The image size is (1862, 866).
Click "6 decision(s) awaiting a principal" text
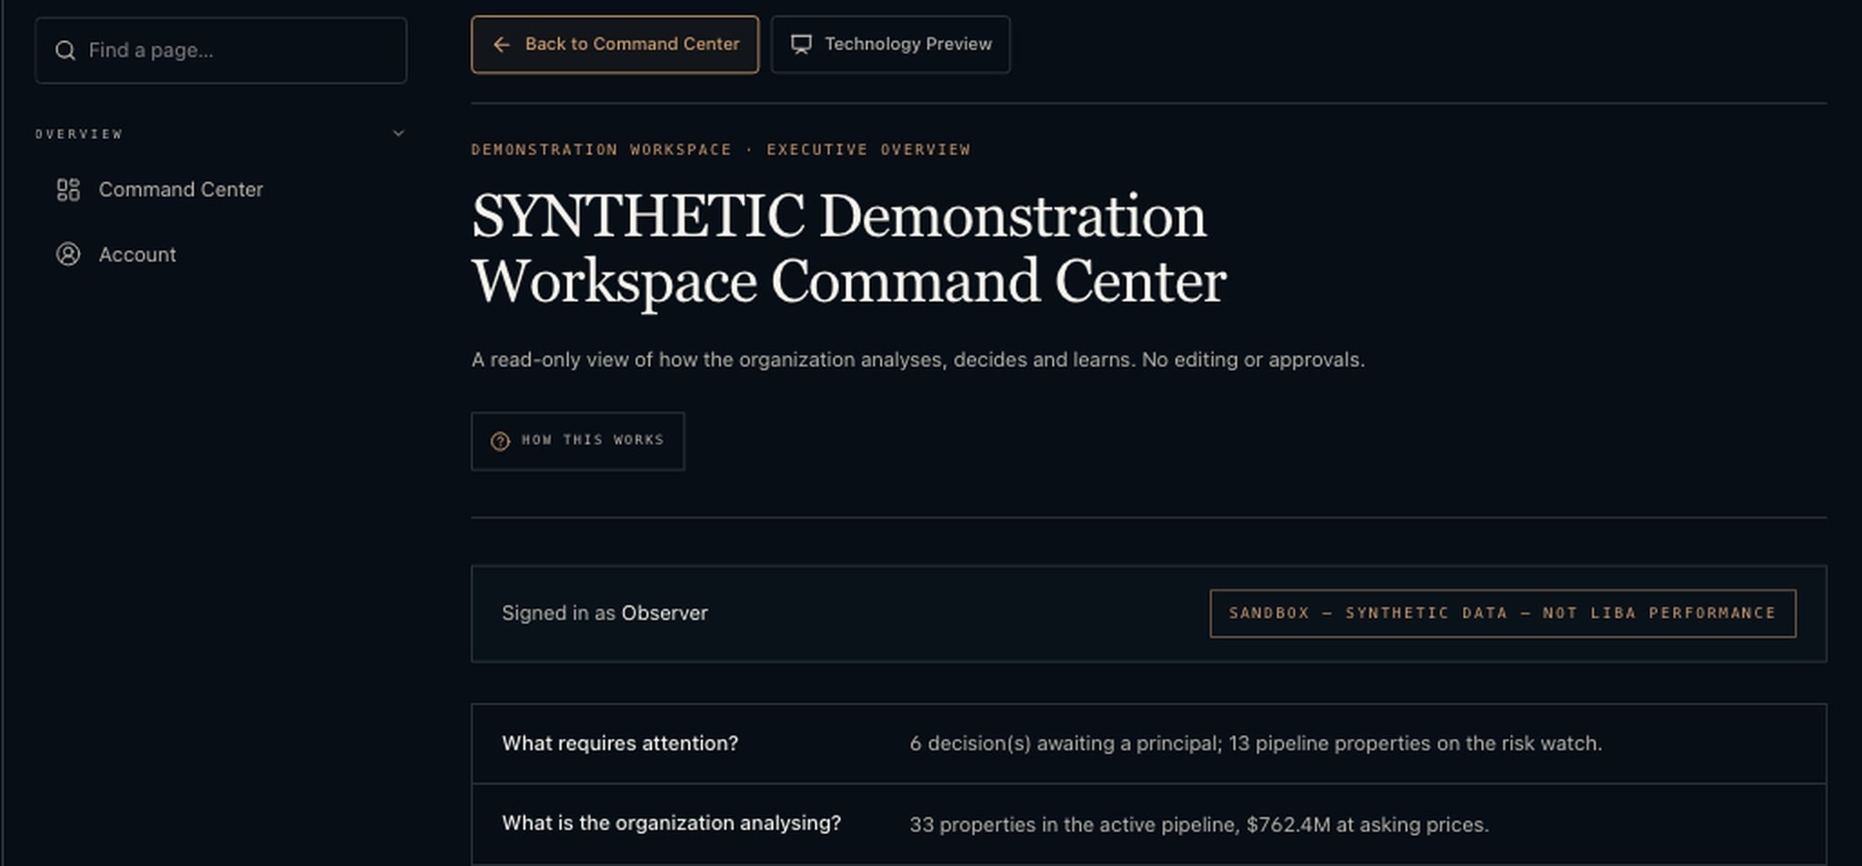(1064, 743)
